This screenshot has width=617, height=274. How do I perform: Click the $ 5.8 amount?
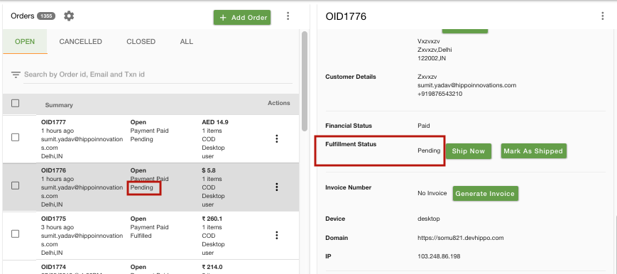(x=209, y=170)
